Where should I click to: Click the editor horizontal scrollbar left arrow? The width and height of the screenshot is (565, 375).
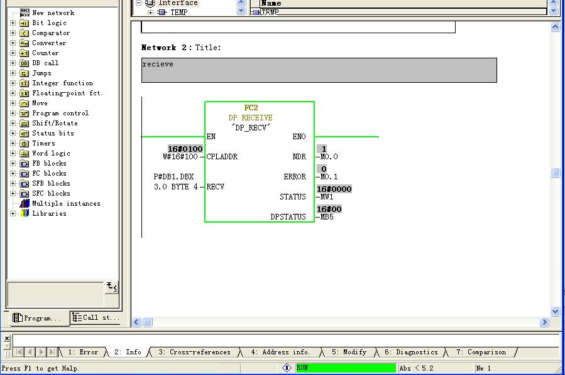click(136, 322)
